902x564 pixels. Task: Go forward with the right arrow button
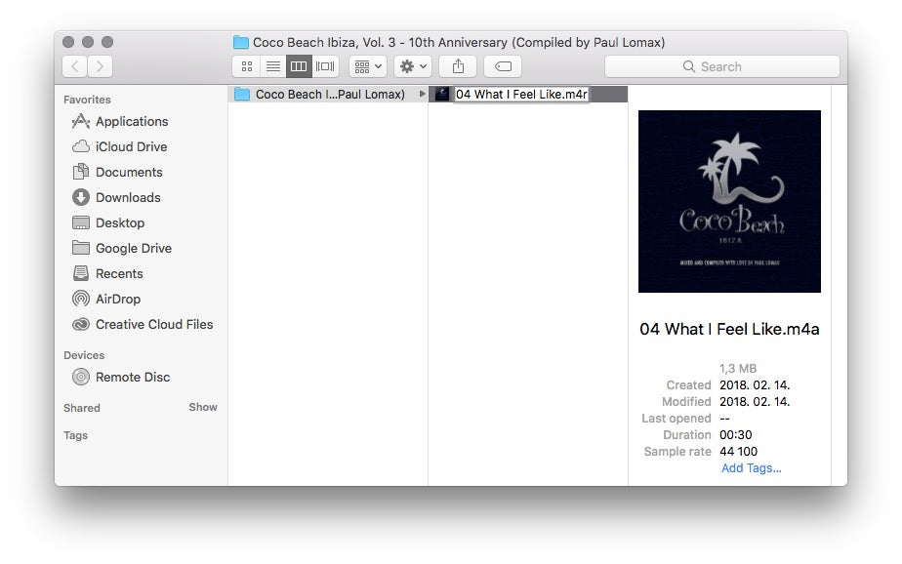point(101,66)
